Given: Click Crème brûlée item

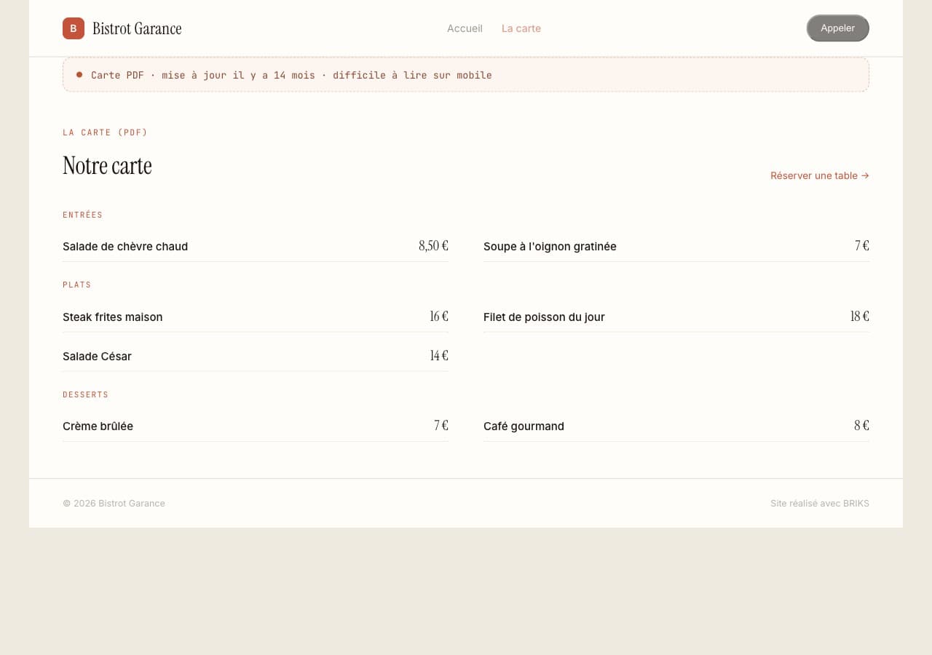Looking at the screenshot, I should coord(98,426).
